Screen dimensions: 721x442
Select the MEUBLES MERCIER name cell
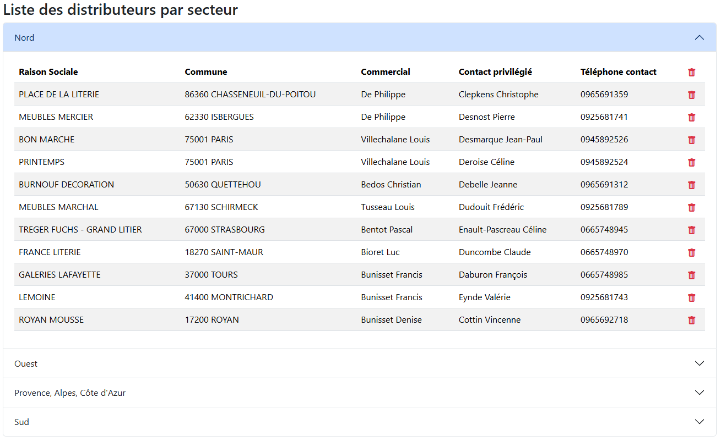point(56,117)
